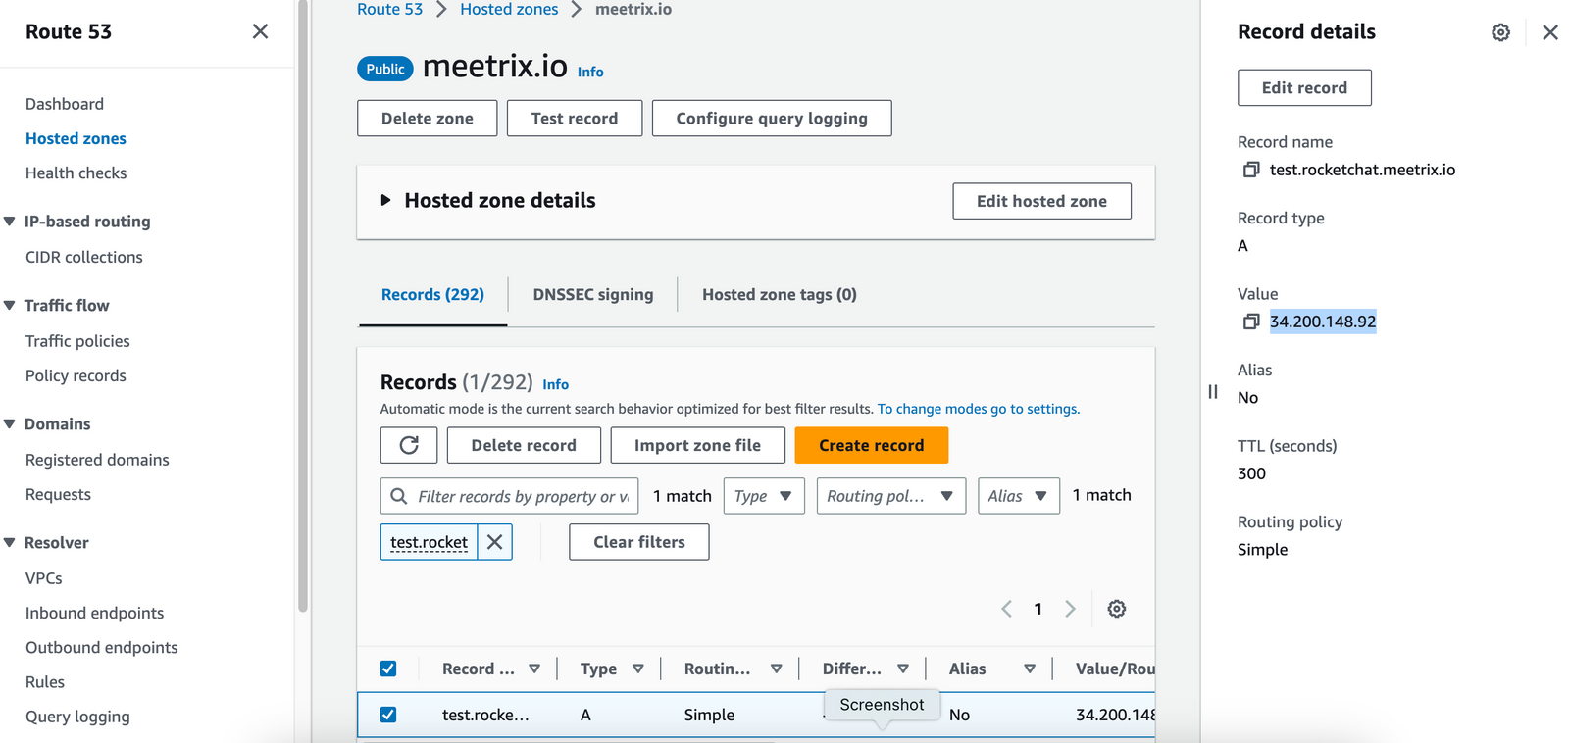Copy the record name test.rocketchat.meetrix.io
1569x743 pixels.
[x=1250, y=170]
